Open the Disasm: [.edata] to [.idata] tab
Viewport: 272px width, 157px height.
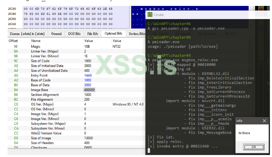(x=27, y=34)
